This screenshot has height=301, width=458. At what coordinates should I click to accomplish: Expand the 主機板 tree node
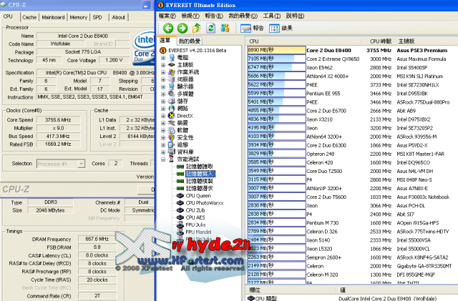point(163,65)
